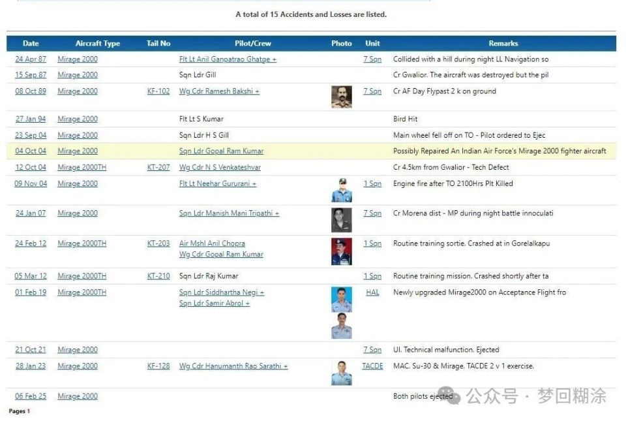The width and height of the screenshot is (626, 421).
Task: Open pilot Wg Cdr Ramesh Bakshi
Action: click(x=219, y=91)
